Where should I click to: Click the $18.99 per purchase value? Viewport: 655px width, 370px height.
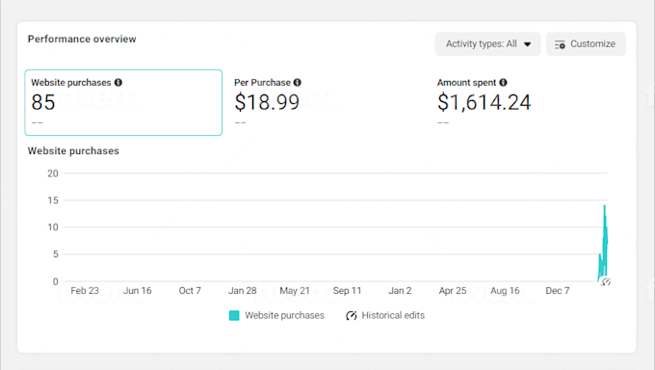click(267, 102)
